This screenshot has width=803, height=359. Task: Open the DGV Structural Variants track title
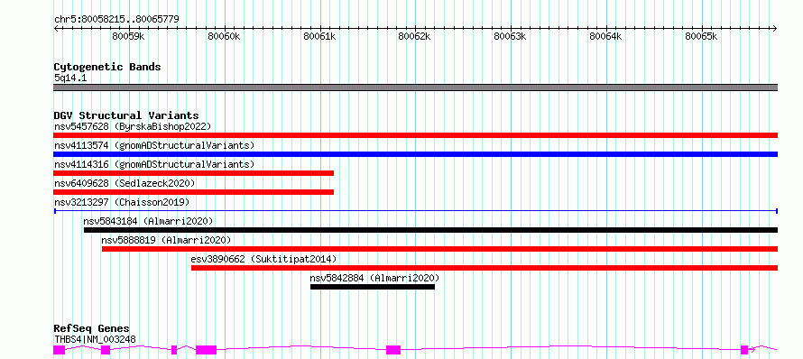pyautogui.click(x=126, y=115)
